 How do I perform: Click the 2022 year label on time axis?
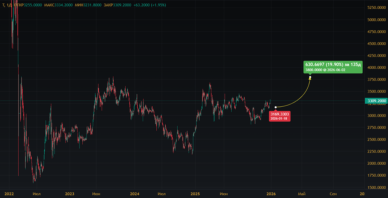(9, 194)
